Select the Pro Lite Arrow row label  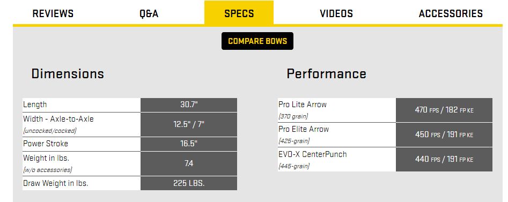(302, 104)
